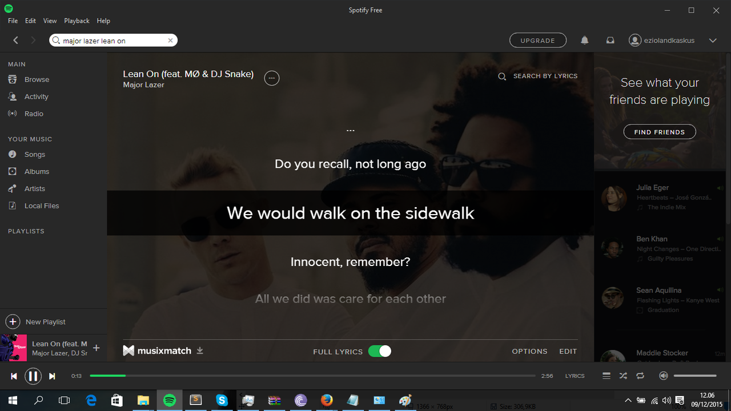This screenshot has height=411, width=731.
Task: Download musixmatch via arrow icon
Action: point(200,350)
